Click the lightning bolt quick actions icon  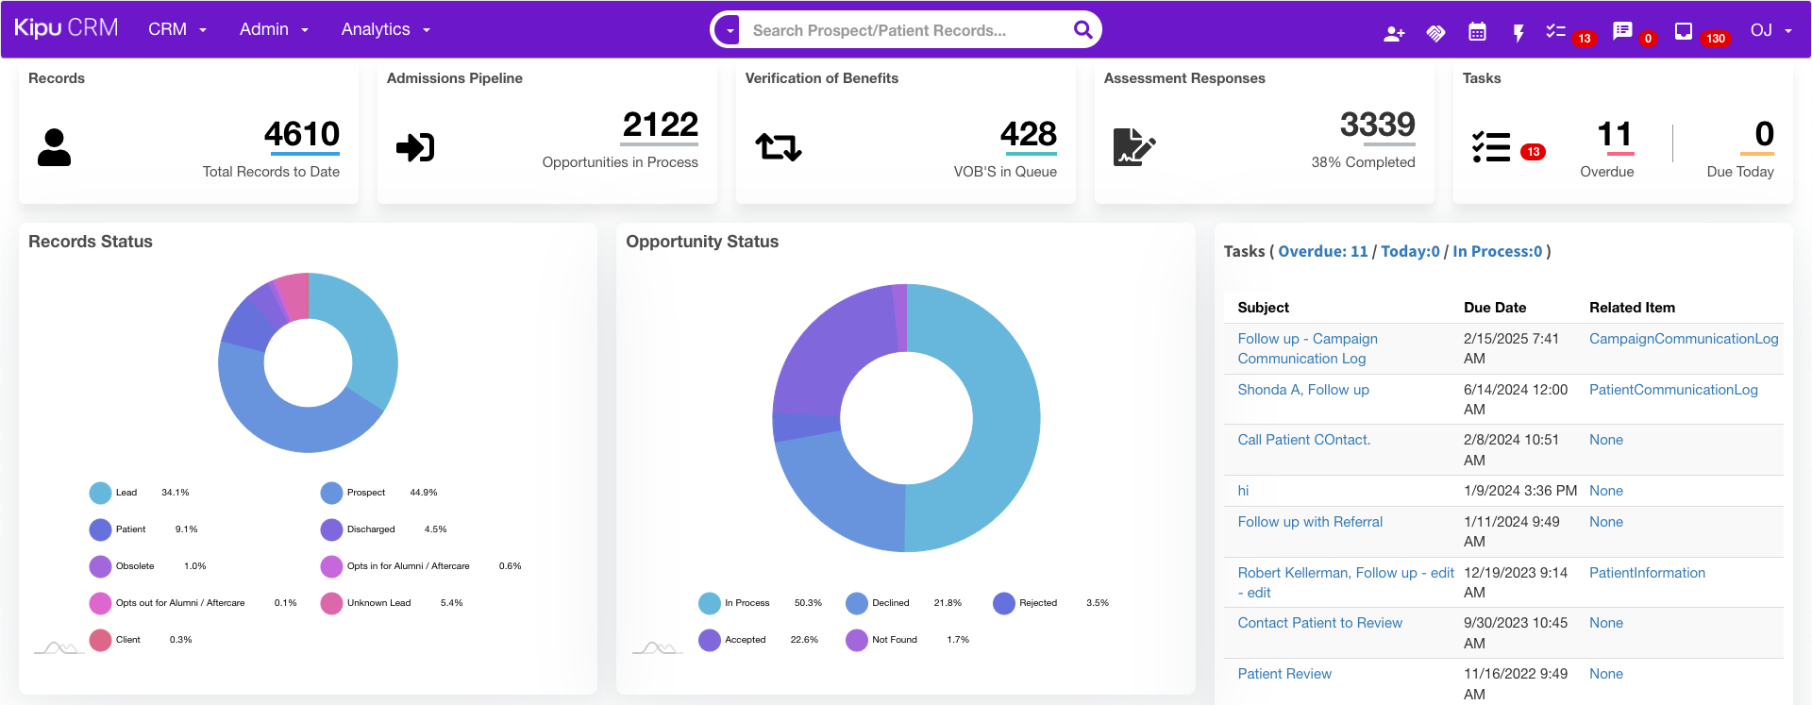pyautogui.click(x=1518, y=34)
